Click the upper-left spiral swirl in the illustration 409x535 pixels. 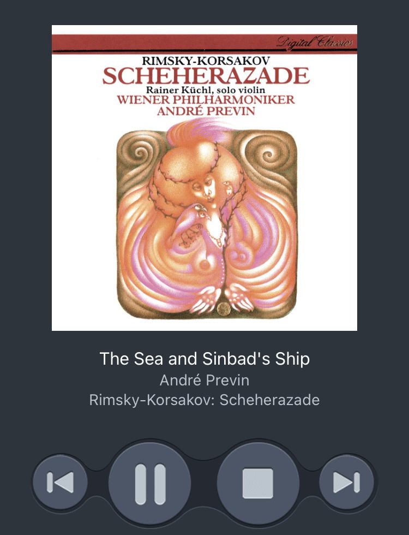(x=141, y=152)
